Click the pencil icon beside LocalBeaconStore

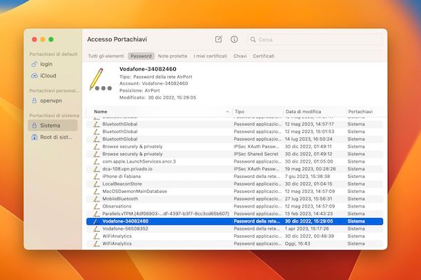[96, 184]
